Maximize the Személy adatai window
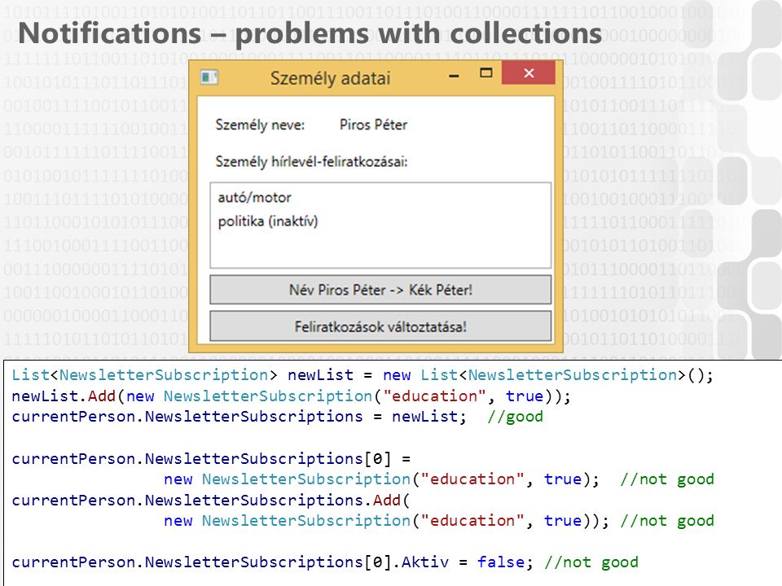Viewport: 782px width, 586px height. coord(485,73)
